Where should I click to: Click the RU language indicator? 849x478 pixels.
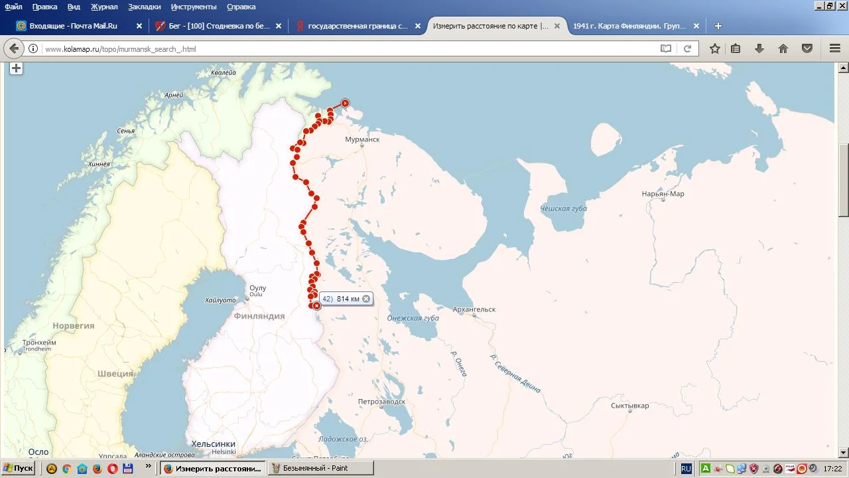[x=686, y=469]
